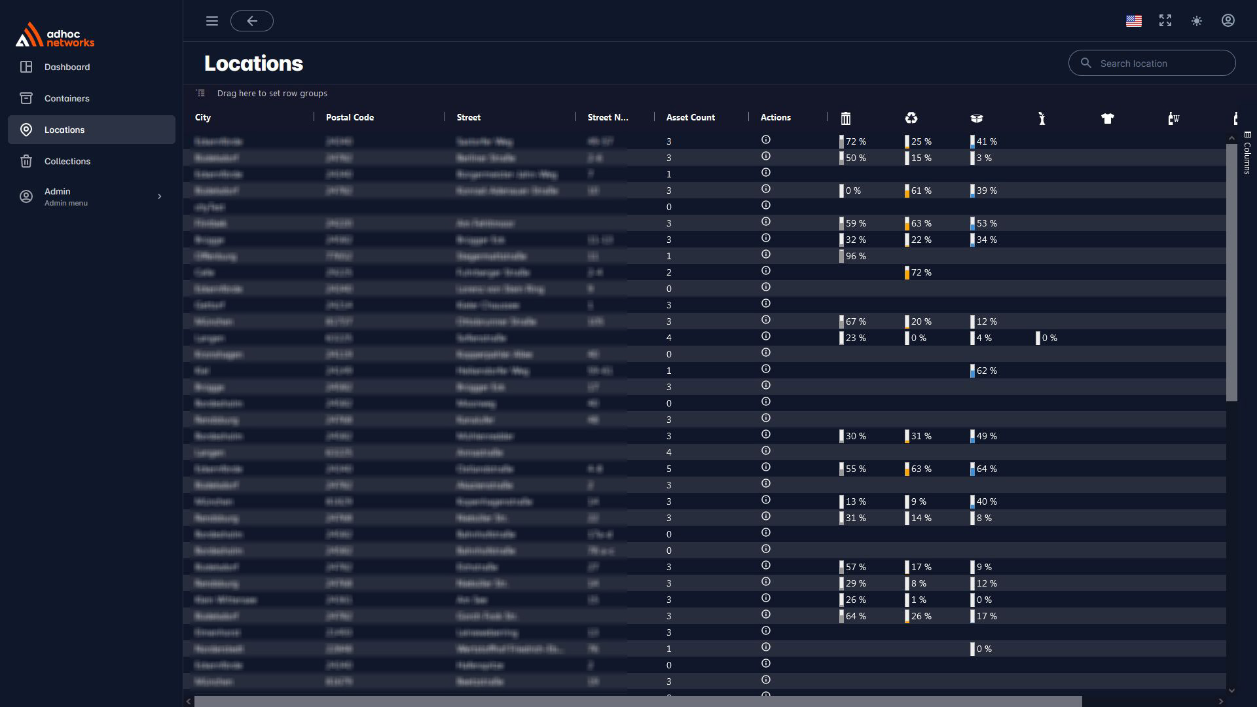Click the Admin person icon in the sidebar
1257x707 pixels.
tap(26, 196)
